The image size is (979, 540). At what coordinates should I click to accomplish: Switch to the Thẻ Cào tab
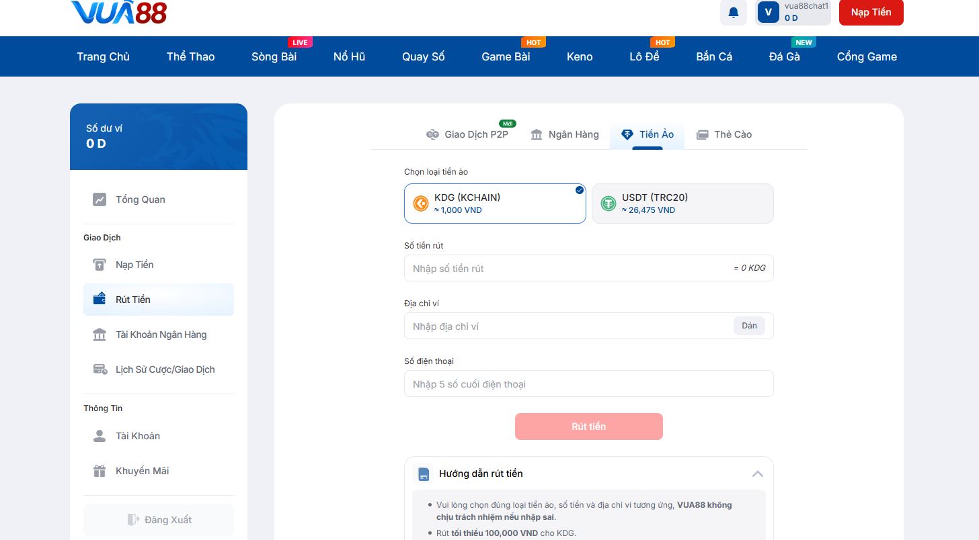(723, 134)
